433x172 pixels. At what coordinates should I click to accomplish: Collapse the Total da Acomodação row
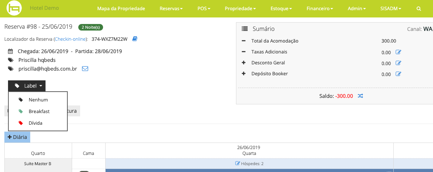[x=244, y=41]
